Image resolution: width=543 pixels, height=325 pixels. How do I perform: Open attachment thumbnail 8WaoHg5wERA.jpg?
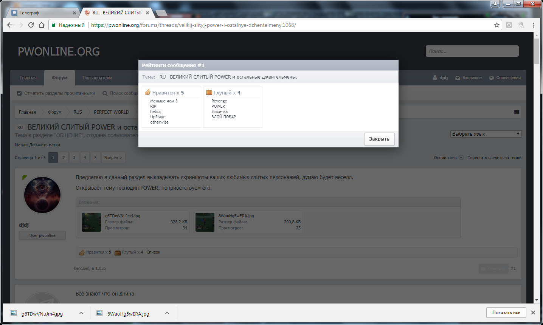click(x=205, y=222)
